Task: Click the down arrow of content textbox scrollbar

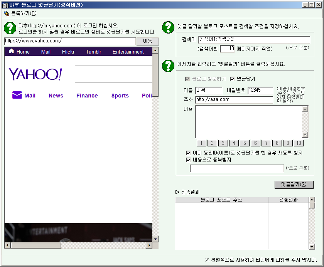Action: [305, 135]
